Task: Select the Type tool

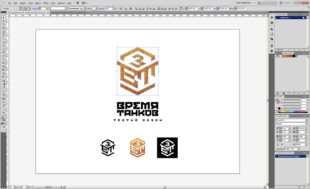Action: (x=3, y=35)
